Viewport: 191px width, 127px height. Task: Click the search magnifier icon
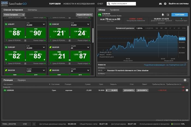pyautogui.click(x=109, y=4)
